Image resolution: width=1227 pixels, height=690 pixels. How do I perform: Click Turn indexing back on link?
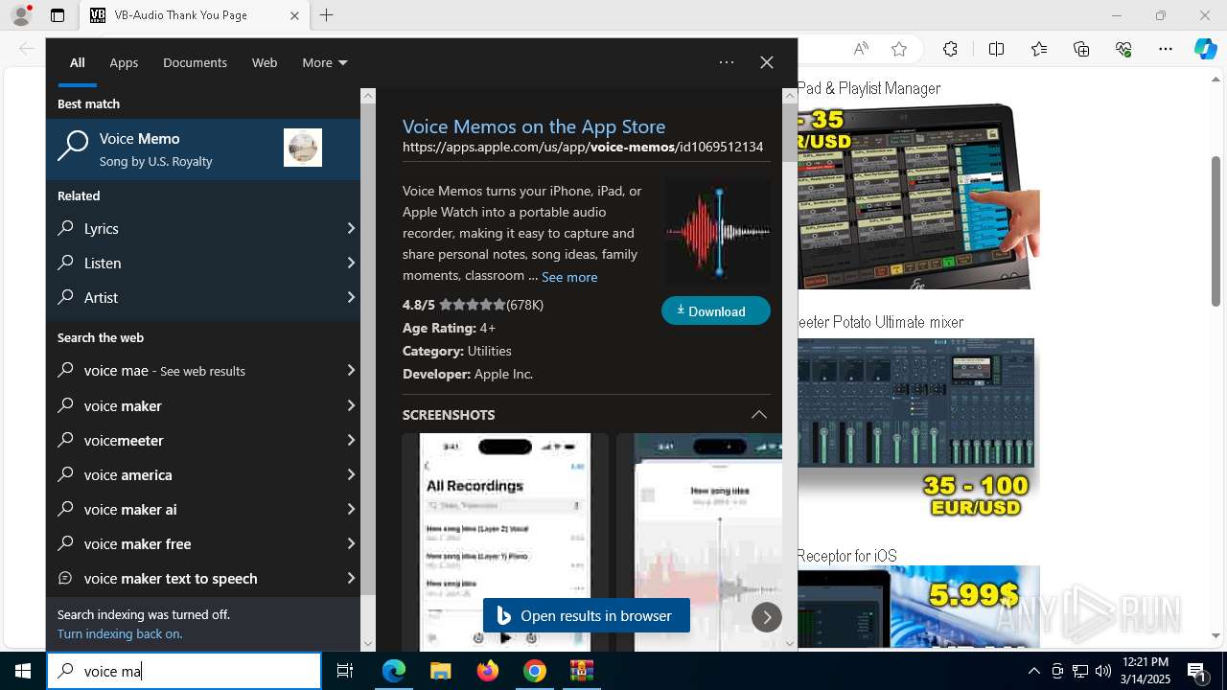[120, 633]
